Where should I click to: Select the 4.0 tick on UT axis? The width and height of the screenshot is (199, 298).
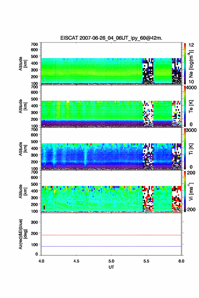tap(41, 261)
